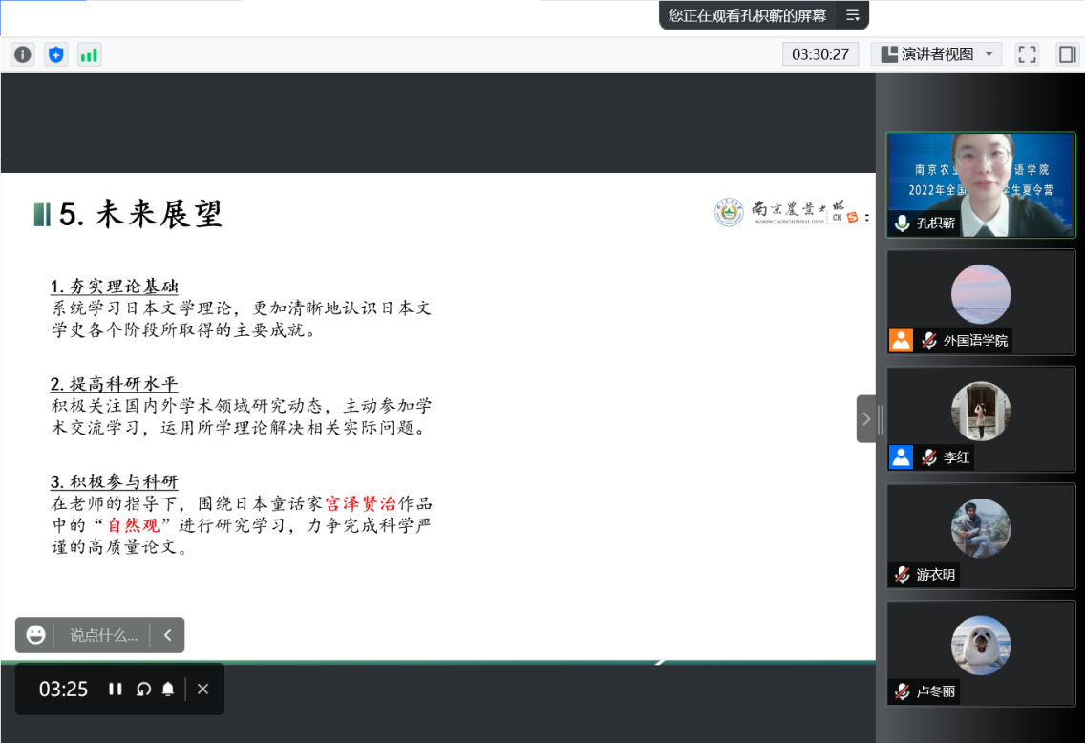Click the blue security shield icon
Screen dimensions: 1085x743
[56, 54]
